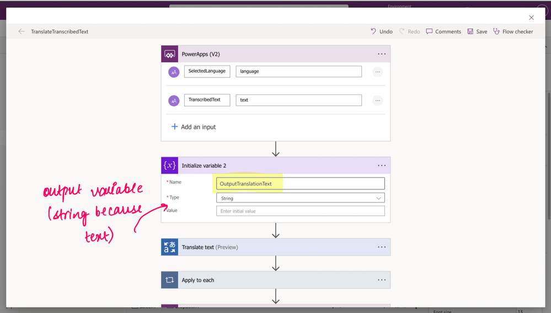Open Translate text ellipsis menu

pos(382,247)
